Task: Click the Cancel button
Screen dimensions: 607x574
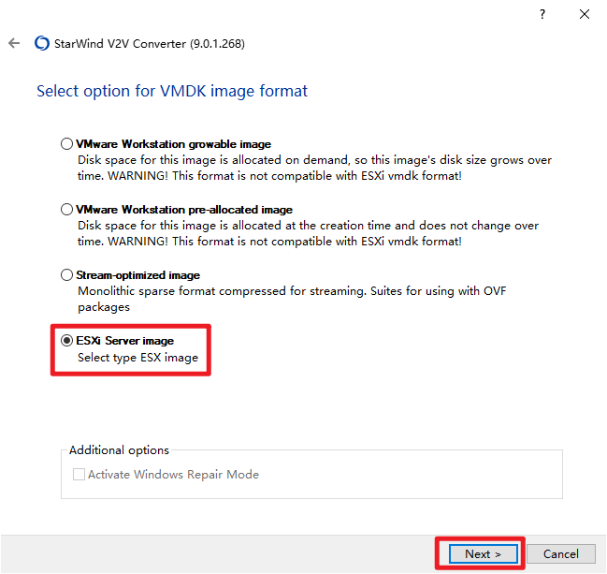Action: click(x=561, y=553)
